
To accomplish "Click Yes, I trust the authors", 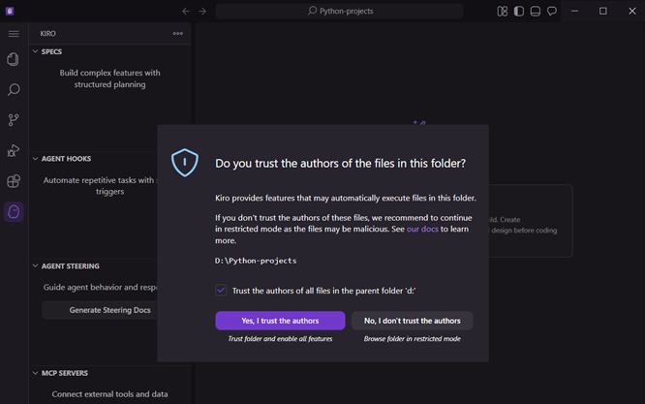I will (x=280, y=321).
